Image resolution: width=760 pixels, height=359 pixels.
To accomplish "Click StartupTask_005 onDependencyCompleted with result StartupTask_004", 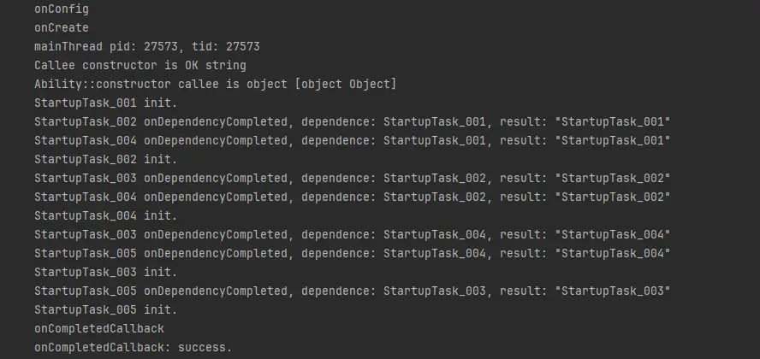I will click(x=353, y=253).
